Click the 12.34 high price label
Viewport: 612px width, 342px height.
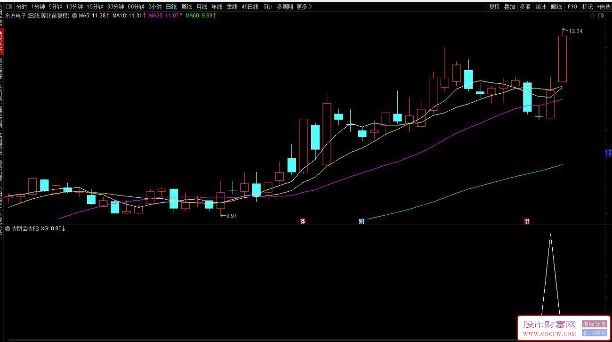pos(575,31)
